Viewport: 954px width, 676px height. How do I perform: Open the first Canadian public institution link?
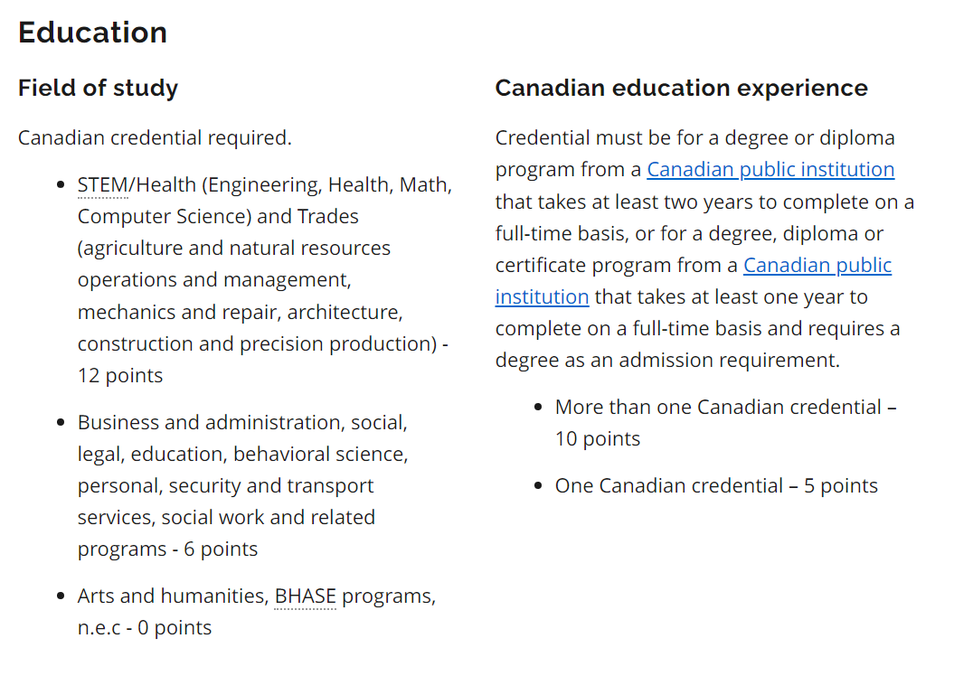click(770, 170)
